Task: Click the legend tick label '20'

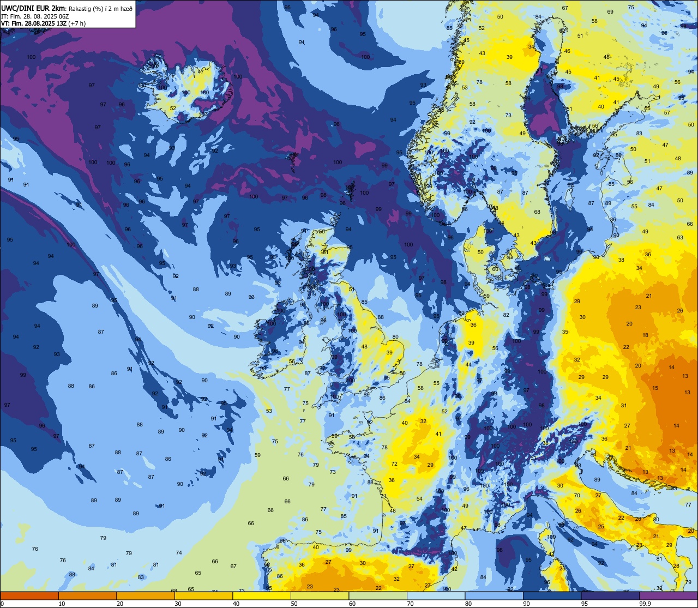Action: point(119,604)
